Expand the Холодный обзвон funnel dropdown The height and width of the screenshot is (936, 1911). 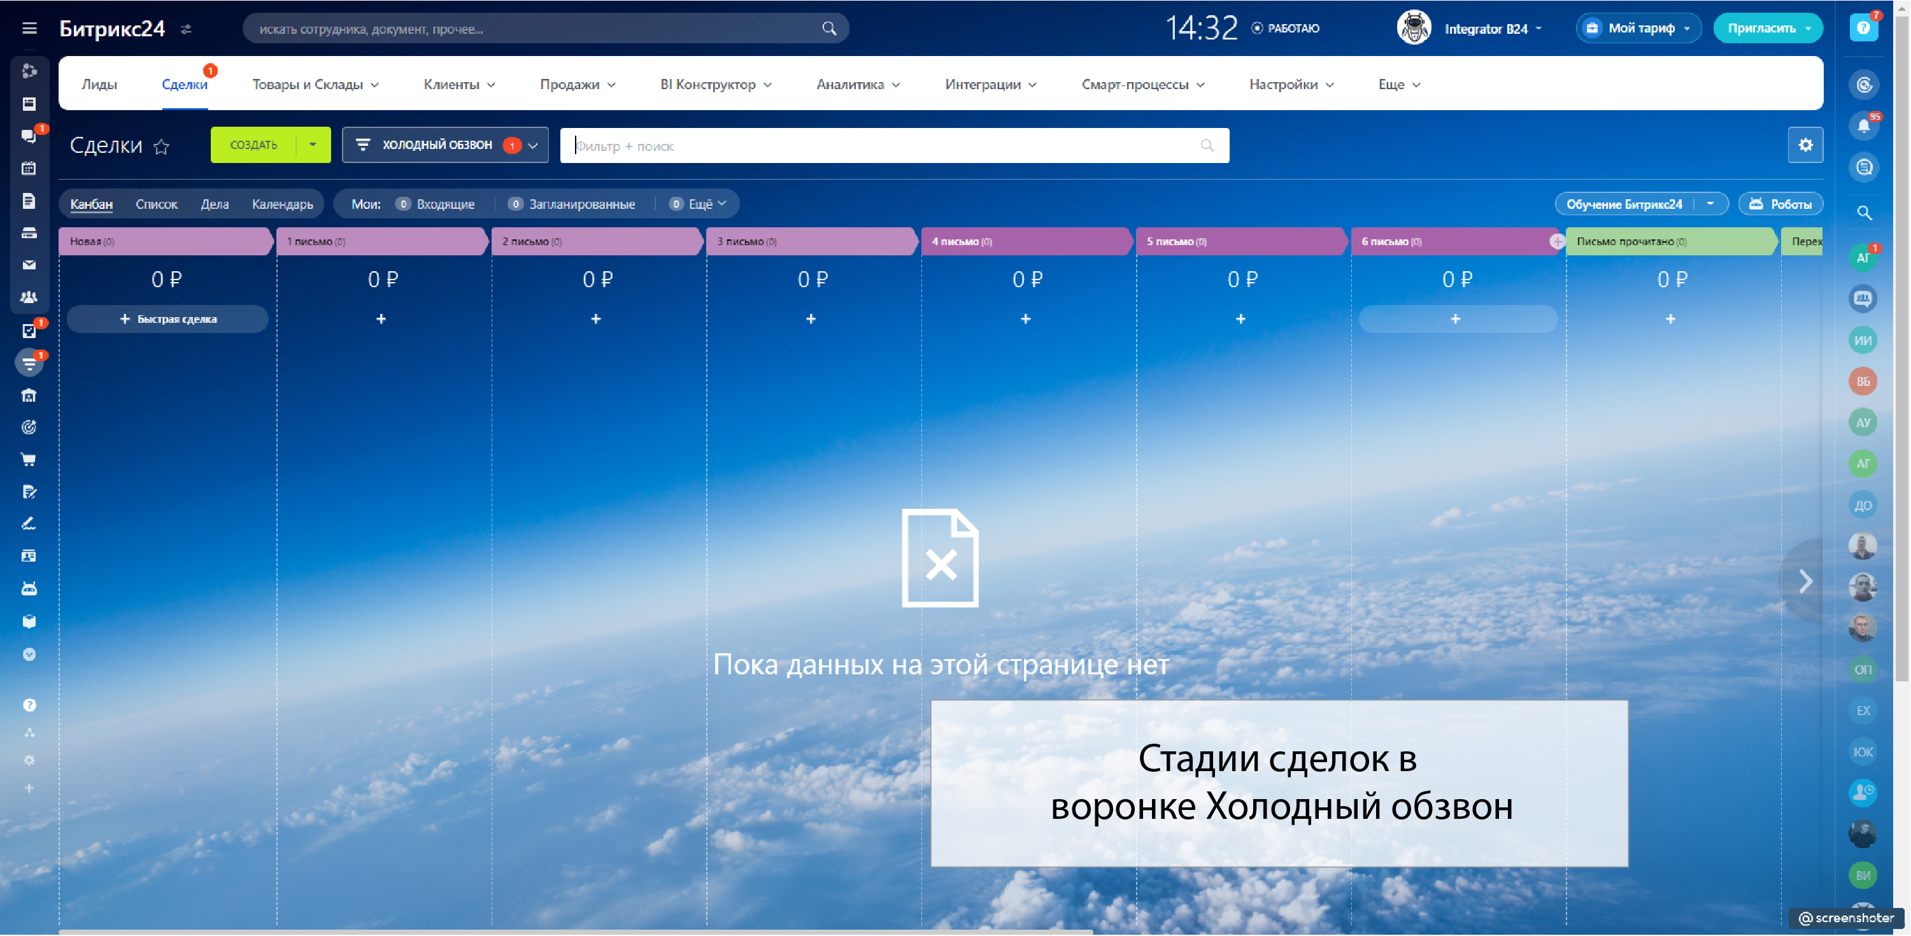[532, 145]
